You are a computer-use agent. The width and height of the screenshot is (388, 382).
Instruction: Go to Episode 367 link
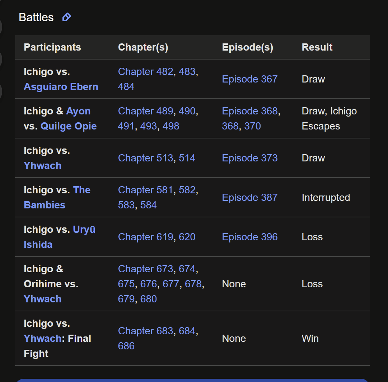pyautogui.click(x=250, y=79)
